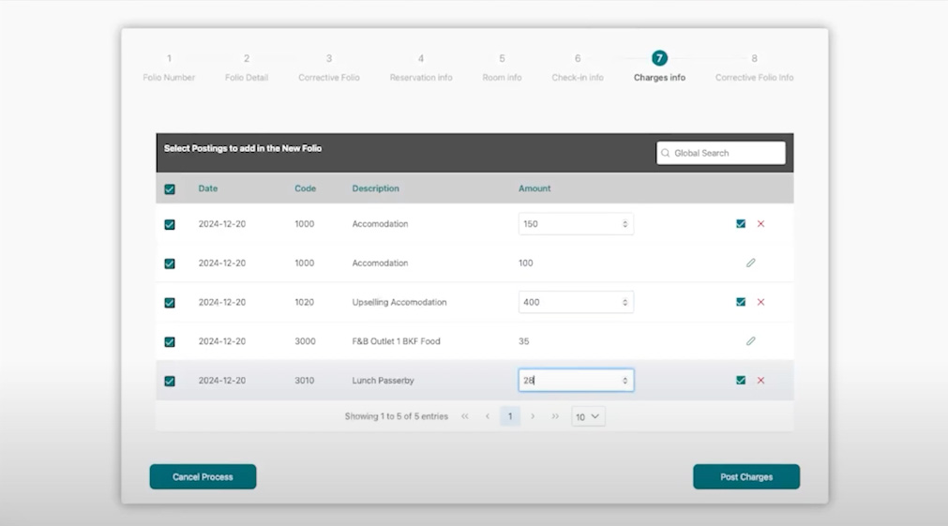Toggle the select-all checkbox in header
The height and width of the screenshot is (526, 948).
(170, 189)
